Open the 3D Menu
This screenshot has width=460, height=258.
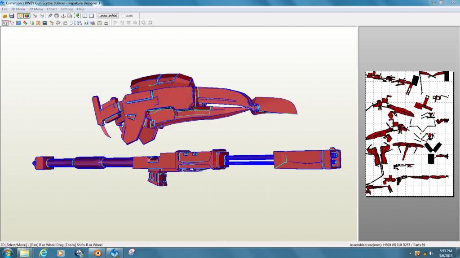pyautogui.click(x=18, y=9)
